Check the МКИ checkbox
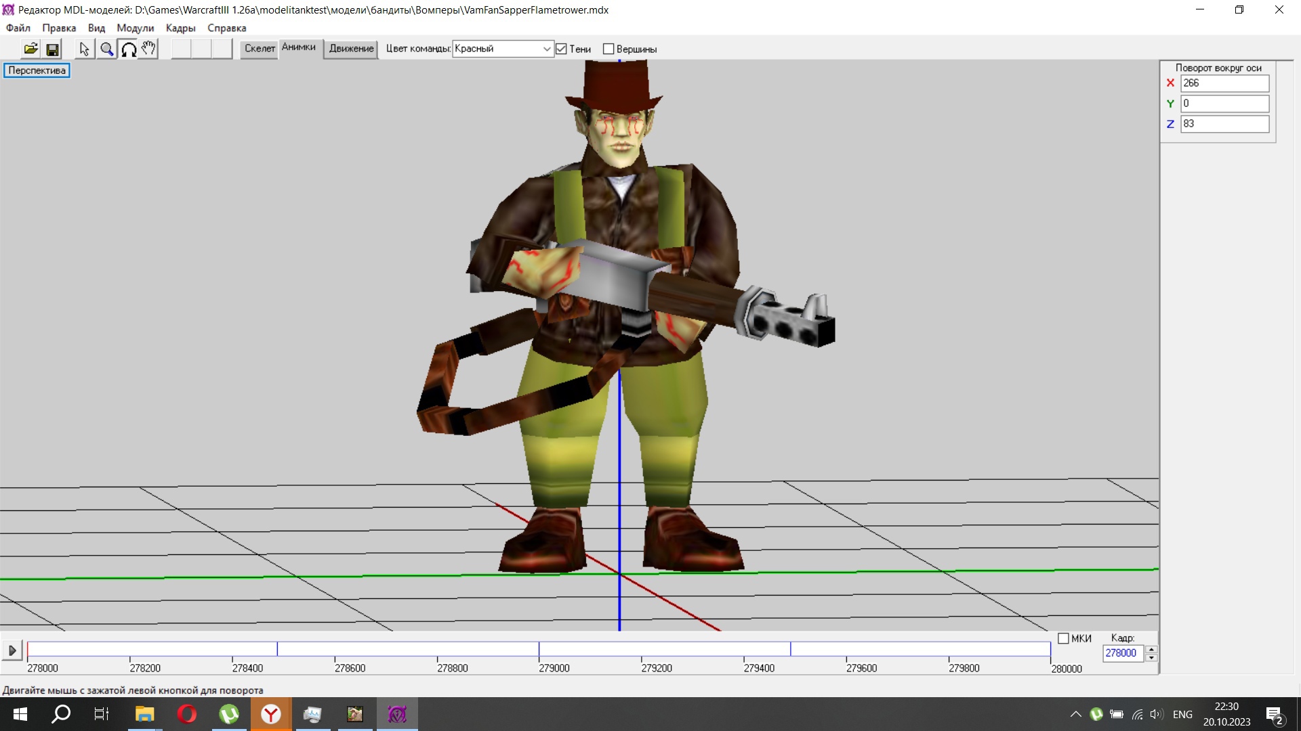Viewport: 1301px width, 731px height. coord(1063,638)
